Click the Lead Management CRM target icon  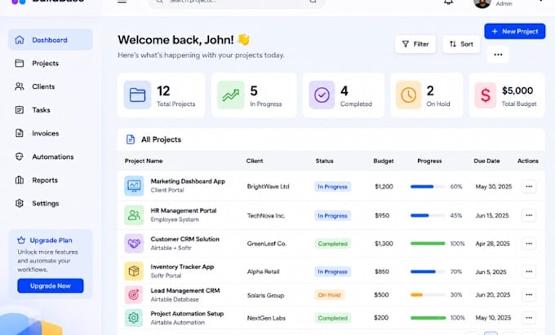tap(134, 295)
